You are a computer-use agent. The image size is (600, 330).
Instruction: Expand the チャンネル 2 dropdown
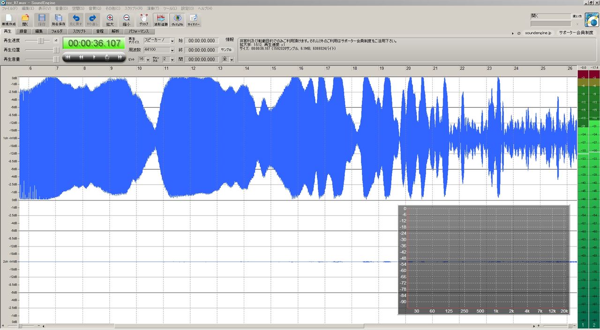172,60
